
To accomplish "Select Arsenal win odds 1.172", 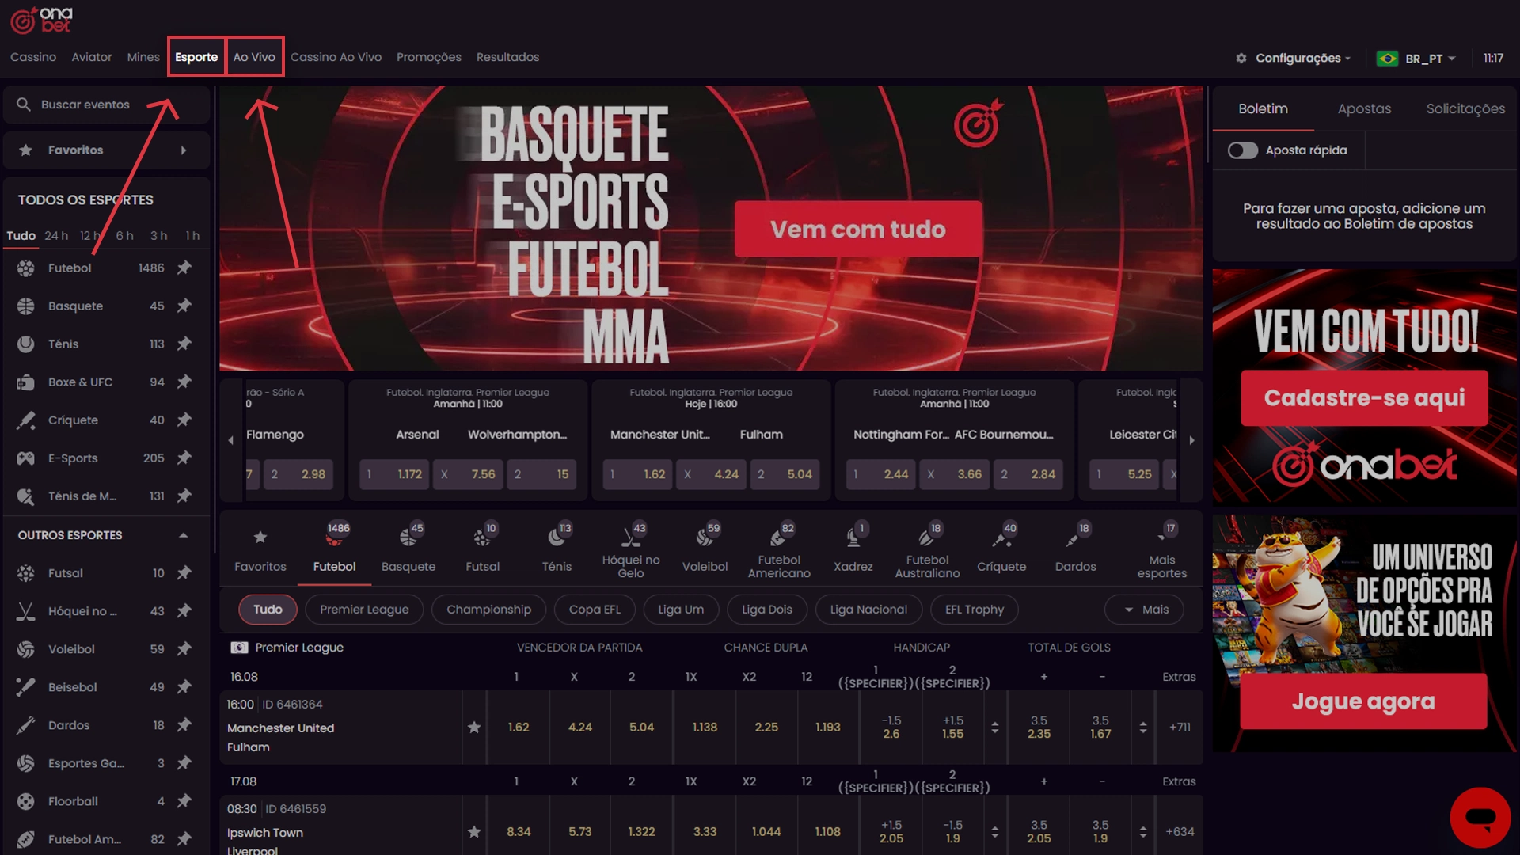I will pyautogui.click(x=393, y=474).
